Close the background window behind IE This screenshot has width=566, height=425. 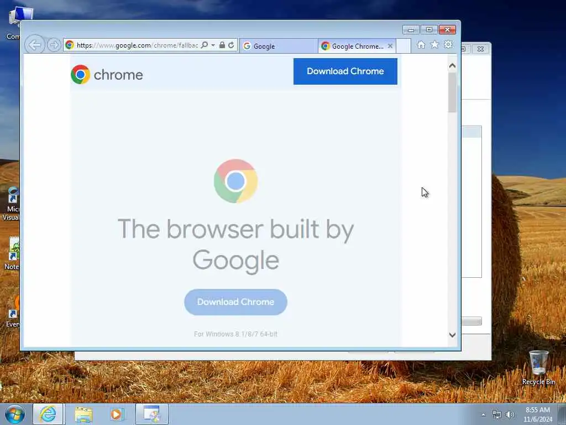pos(480,49)
